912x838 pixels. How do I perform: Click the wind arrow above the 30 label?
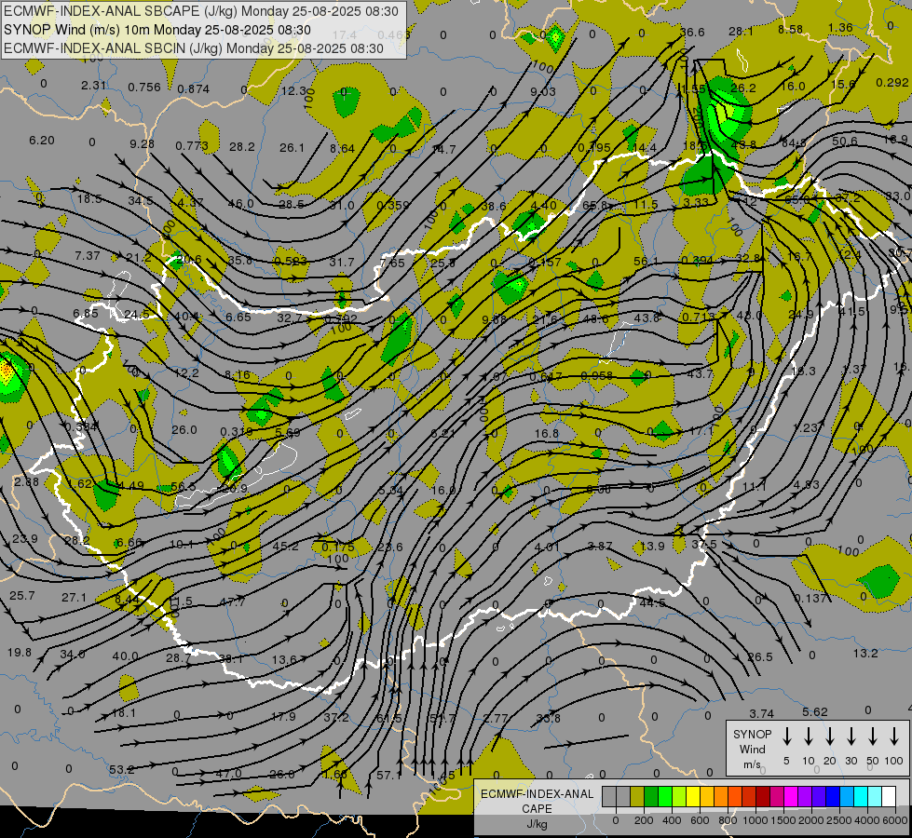pos(851,737)
